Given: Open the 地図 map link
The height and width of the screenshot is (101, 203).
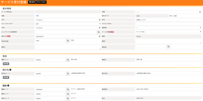Looking at the screenshot, I should tap(37, 16).
